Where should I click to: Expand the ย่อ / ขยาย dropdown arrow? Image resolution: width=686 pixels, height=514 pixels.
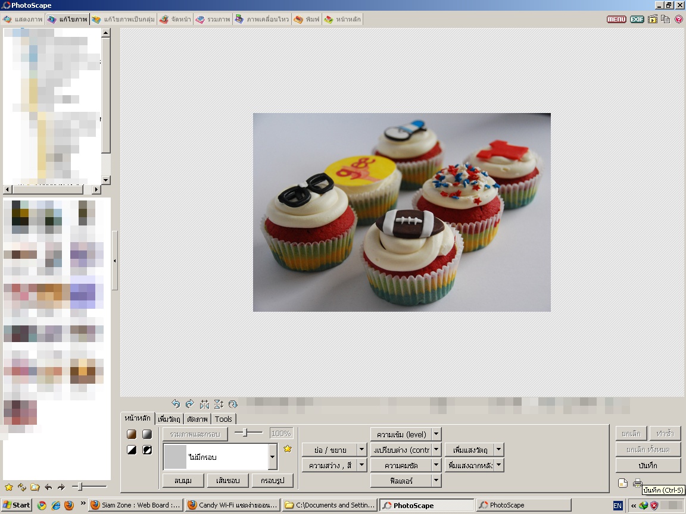pos(361,450)
